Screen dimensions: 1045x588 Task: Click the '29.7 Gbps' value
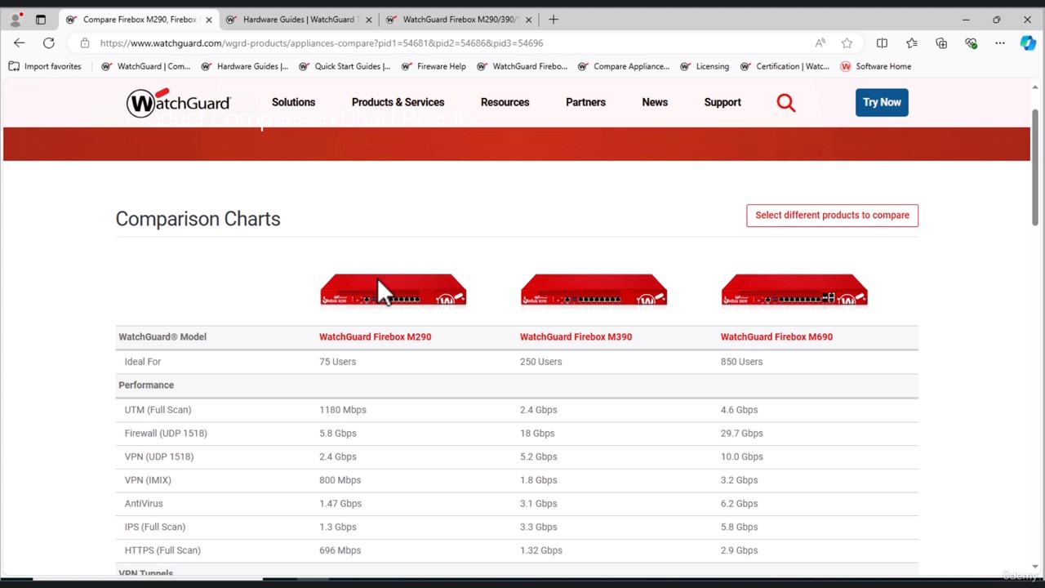(x=741, y=434)
